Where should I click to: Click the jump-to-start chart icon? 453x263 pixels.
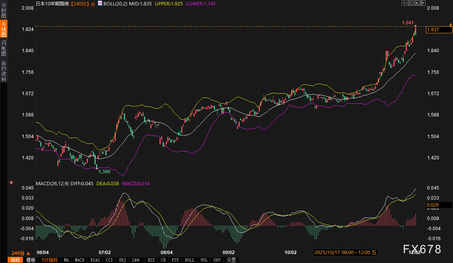click(410, 3)
